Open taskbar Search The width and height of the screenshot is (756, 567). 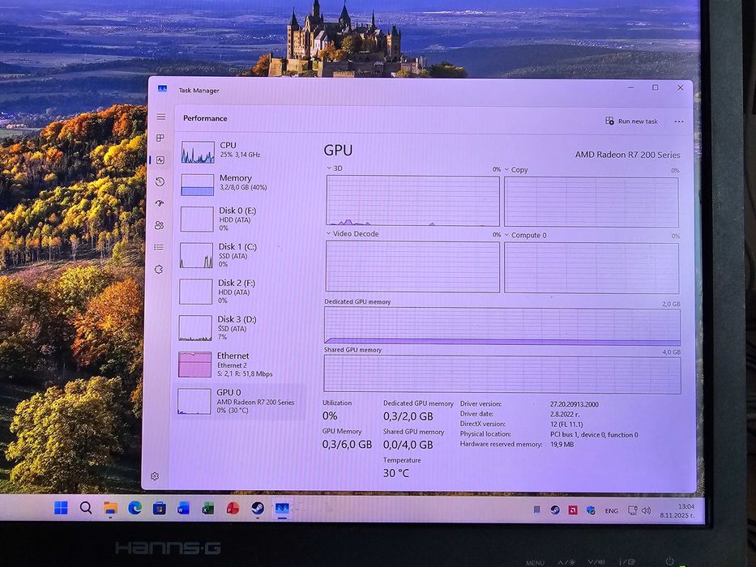click(86, 508)
